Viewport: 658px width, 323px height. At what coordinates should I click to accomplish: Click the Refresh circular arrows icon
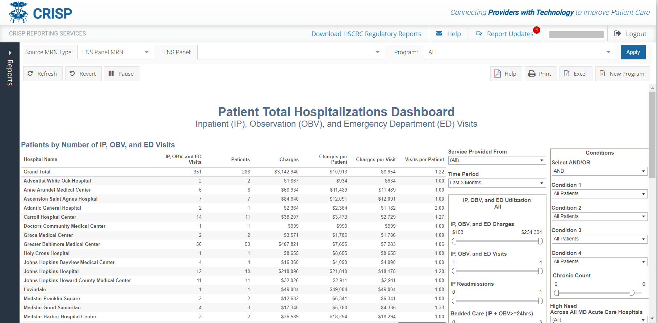tap(30, 73)
